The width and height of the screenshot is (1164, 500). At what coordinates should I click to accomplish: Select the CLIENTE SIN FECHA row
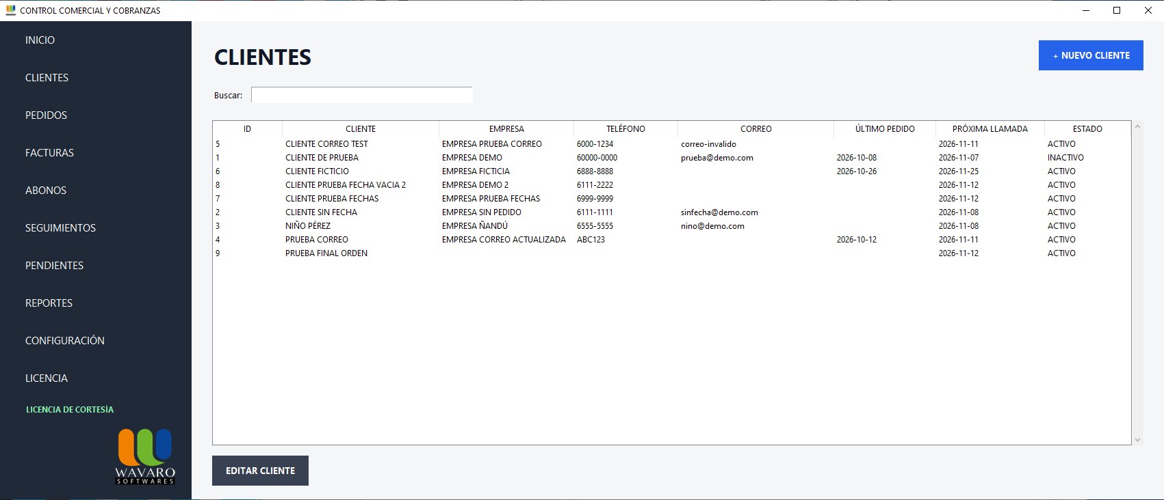(x=671, y=212)
